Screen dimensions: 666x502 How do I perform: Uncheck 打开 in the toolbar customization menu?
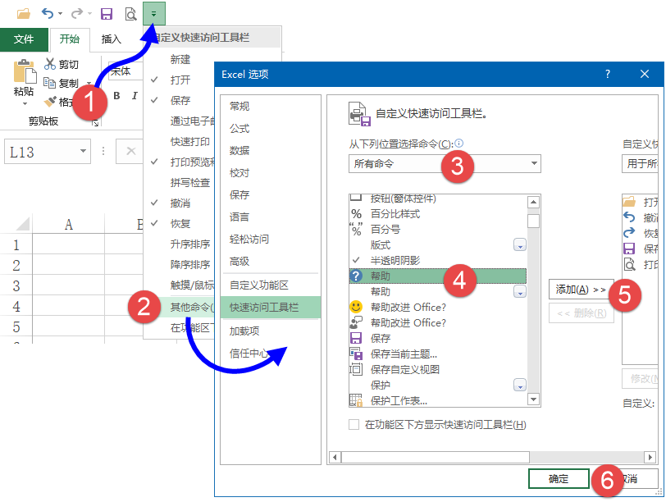pyautogui.click(x=180, y=80)
